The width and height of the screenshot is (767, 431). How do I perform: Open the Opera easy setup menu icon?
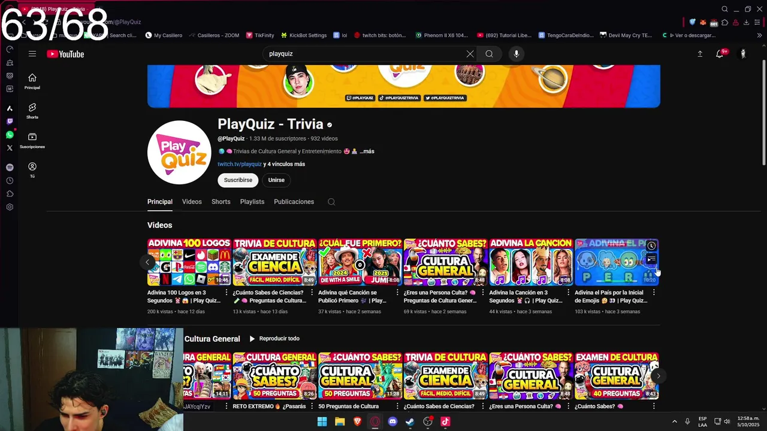point(757,22)
